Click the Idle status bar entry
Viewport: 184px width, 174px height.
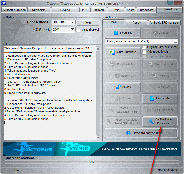(x=16, y=170)
